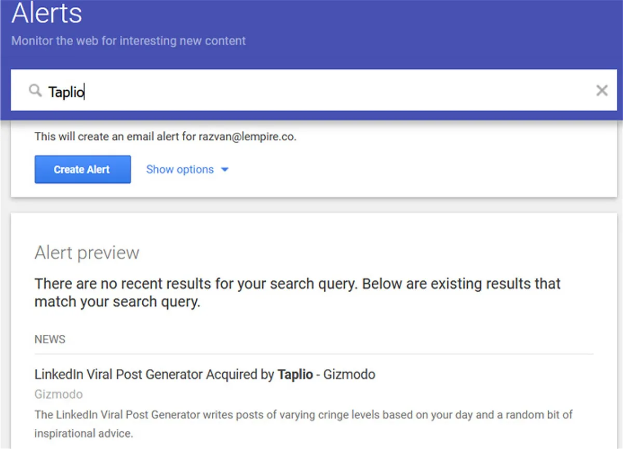Image resolution: width=623 pixels, height=449 pixels.
Task: Click the article snippet about cringe levels
Action: coord(304,415)
